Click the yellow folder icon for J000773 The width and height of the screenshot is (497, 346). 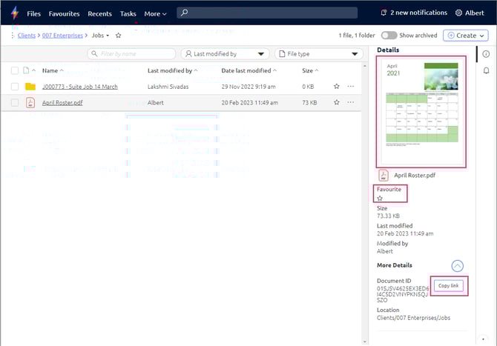(30, 87)
